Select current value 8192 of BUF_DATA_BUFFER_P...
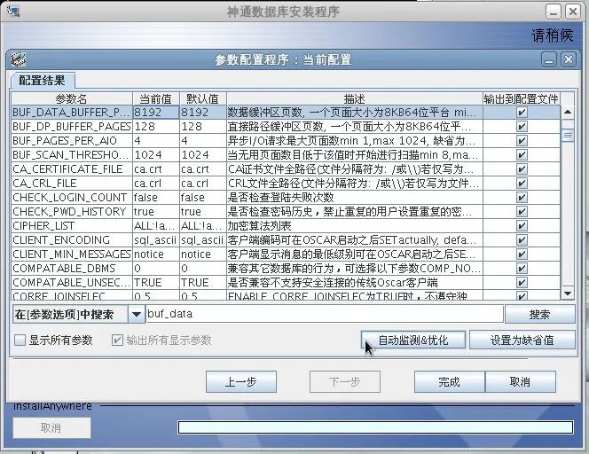This screenshot has width=589, height=454. (156, 113)
